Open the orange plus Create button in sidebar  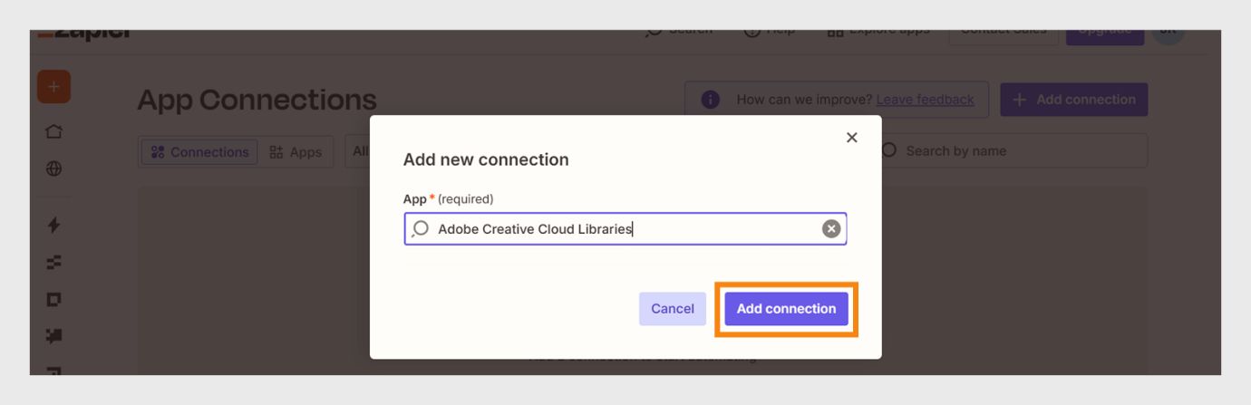53,87
